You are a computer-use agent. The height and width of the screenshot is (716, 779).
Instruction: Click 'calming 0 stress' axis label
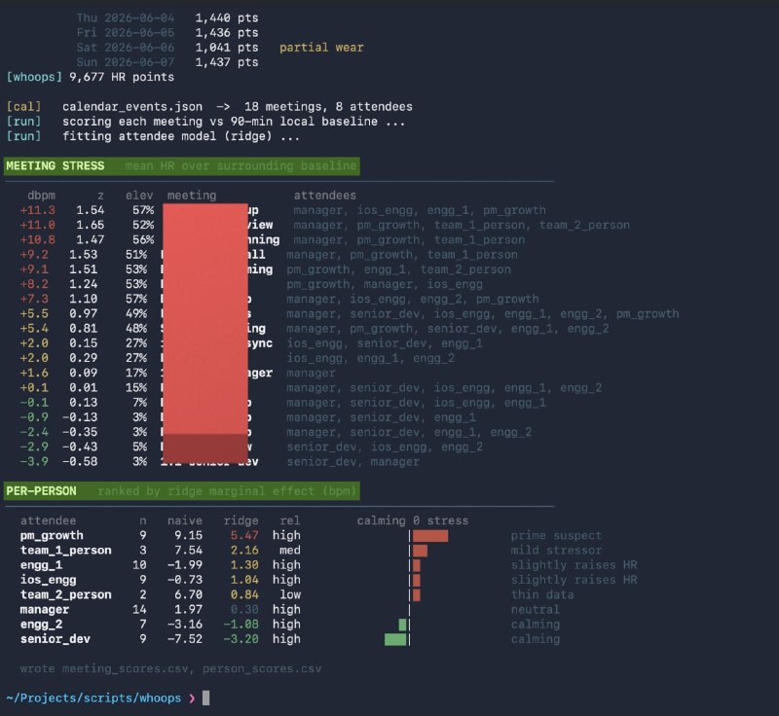[x=412, y=520]
